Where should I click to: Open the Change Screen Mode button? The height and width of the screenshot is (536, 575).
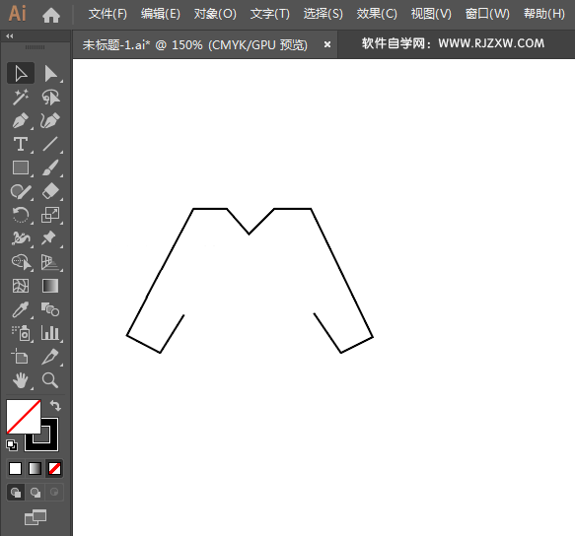[x=36, y=517]
